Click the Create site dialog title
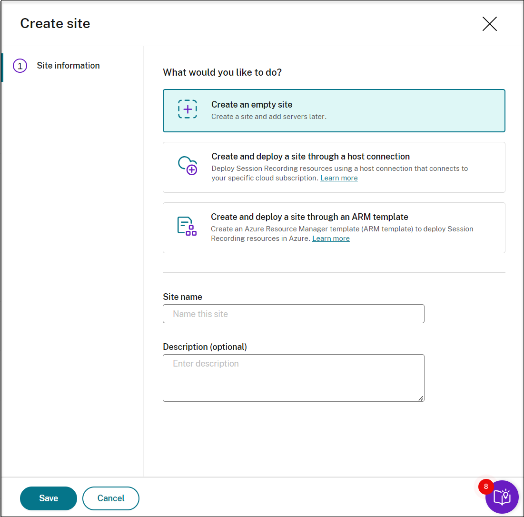This screenshot has height=517, width=524. (55, 24)
